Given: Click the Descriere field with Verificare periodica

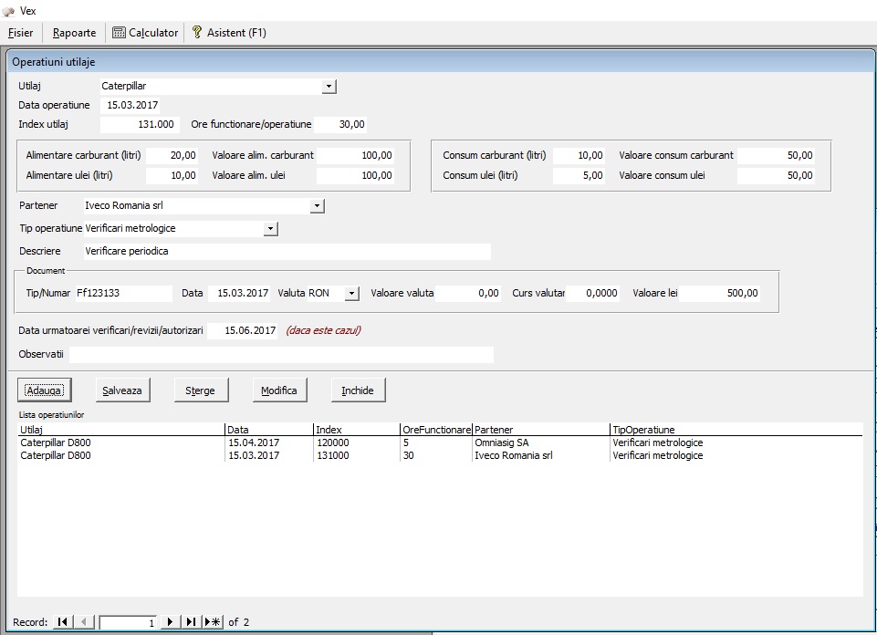Looking at the screenshot, I should click(287, 252).
